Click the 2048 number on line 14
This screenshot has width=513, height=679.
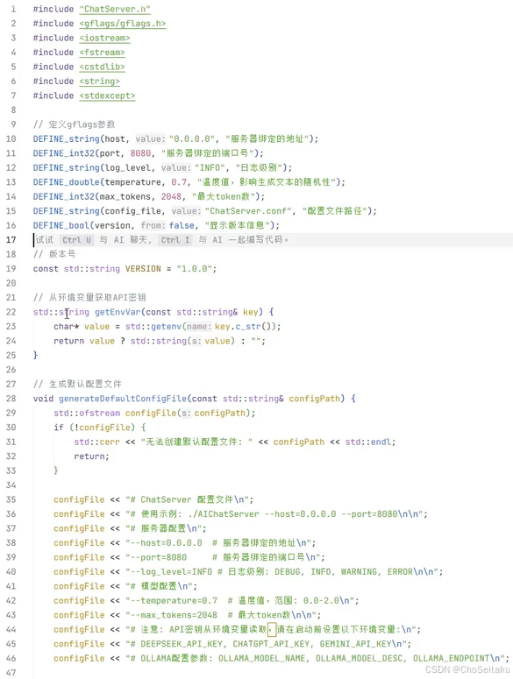tap(171, 196)
